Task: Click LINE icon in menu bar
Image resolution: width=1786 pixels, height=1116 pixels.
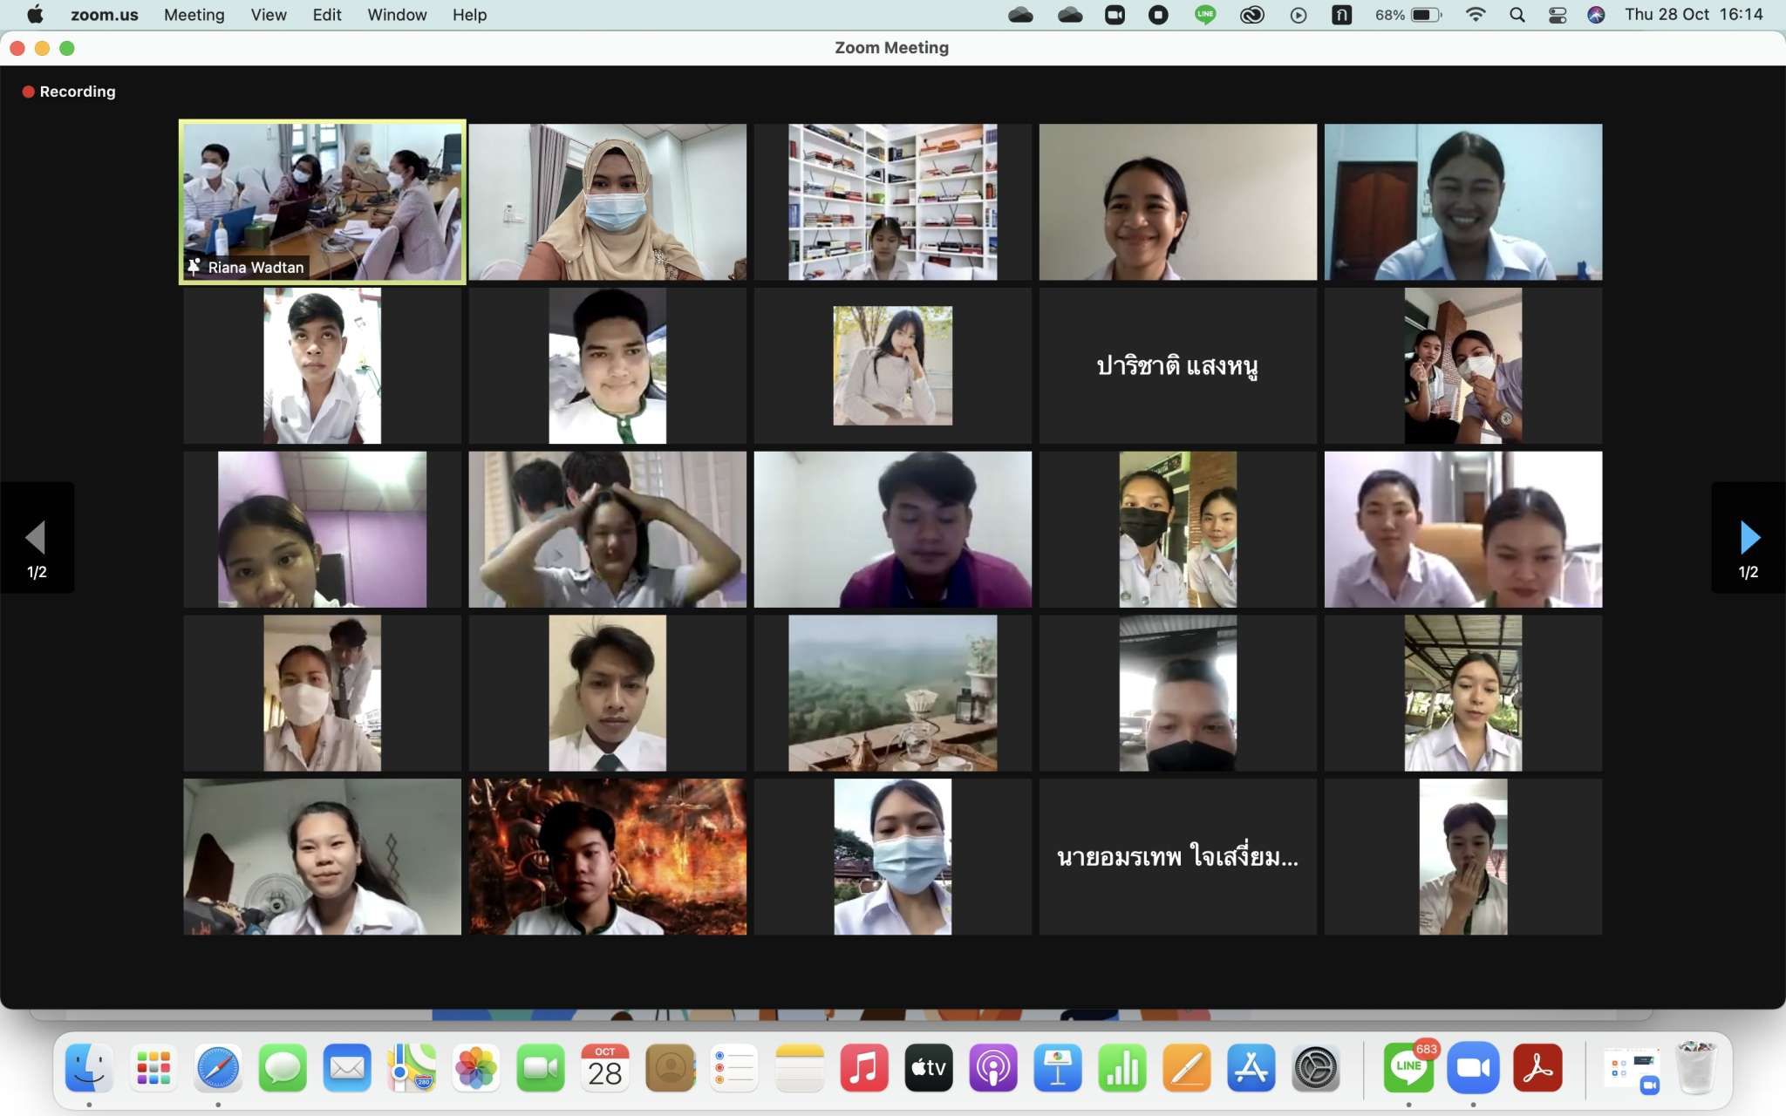Action: coord(1205,15)
